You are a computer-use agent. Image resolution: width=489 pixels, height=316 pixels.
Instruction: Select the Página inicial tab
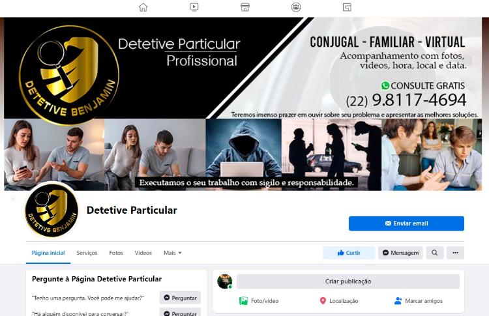click(x=48, y=253)
